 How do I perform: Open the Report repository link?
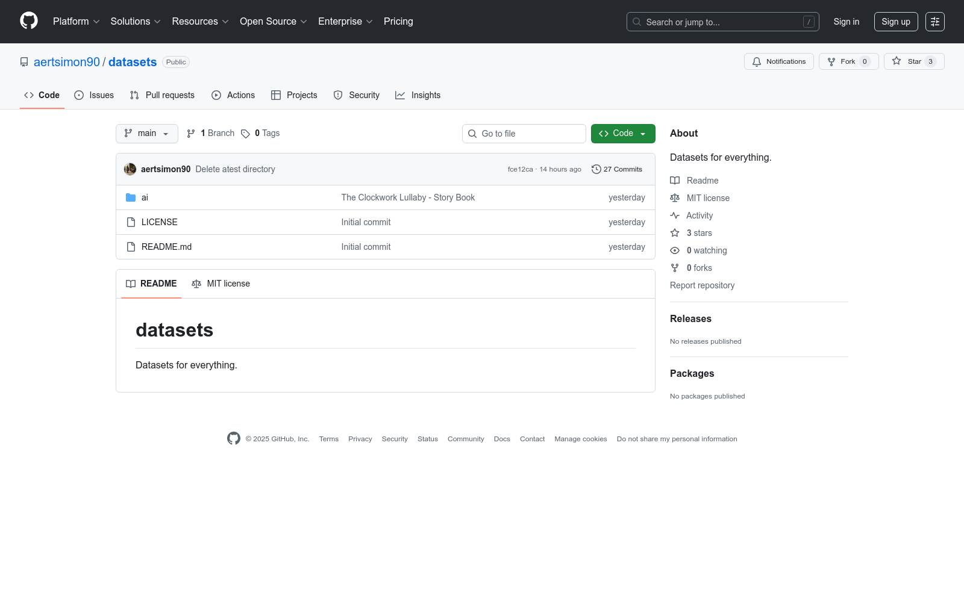(702, 285)
